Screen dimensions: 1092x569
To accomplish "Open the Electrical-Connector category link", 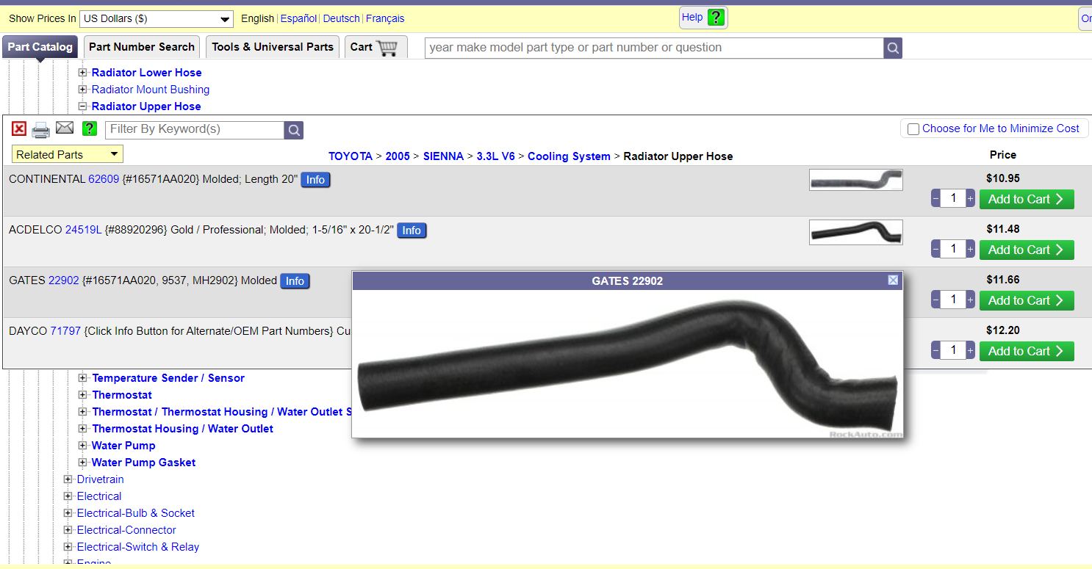I will coord(126,530).
